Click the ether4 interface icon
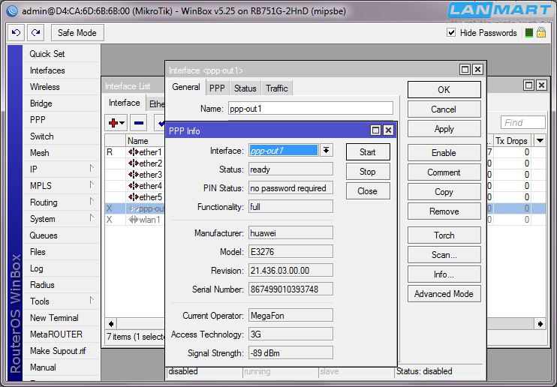Image resolution: width=557 pixels, height=387 pixels. (134, 186)
